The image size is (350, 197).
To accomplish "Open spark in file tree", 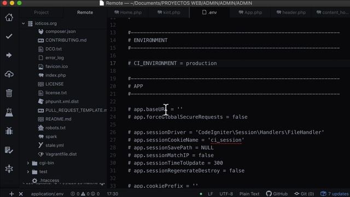I will pyautogui.click(x=51, y=136).
